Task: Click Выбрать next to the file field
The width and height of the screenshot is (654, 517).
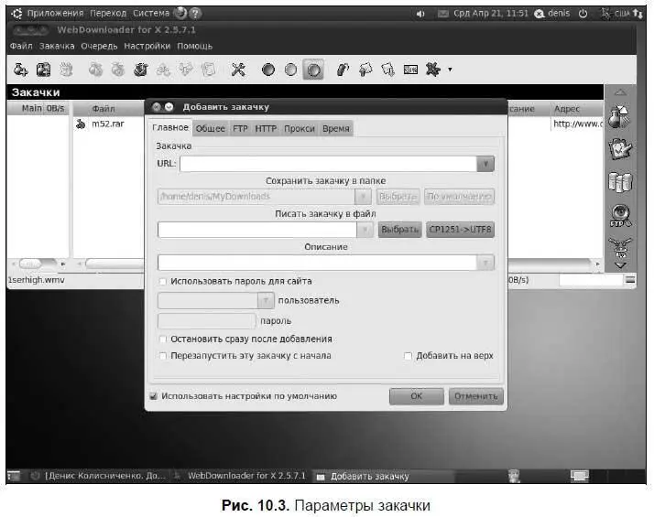Action: [x=399, y=230]
